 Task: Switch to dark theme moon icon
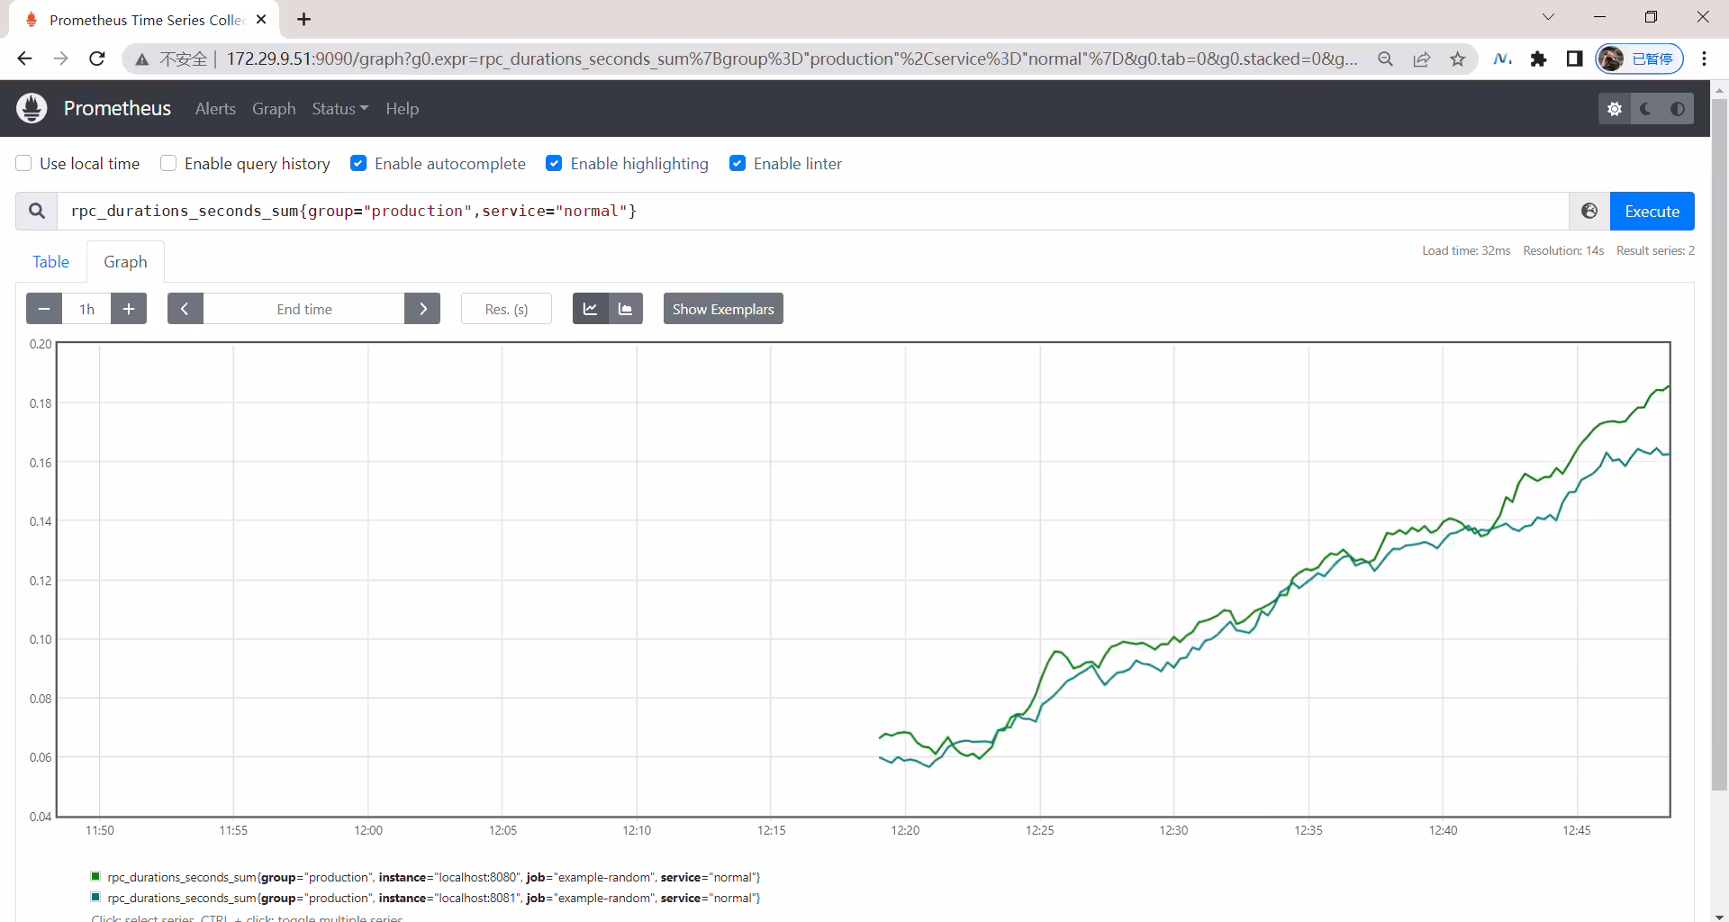point(1646,109)
